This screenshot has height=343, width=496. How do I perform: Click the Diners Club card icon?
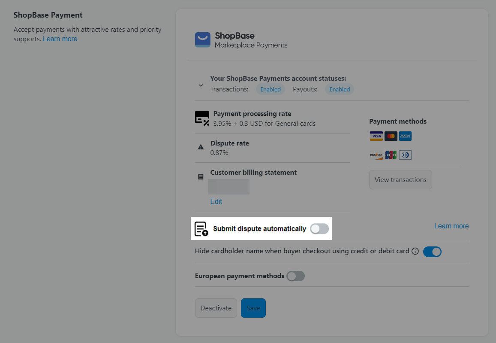coord(405,155)
